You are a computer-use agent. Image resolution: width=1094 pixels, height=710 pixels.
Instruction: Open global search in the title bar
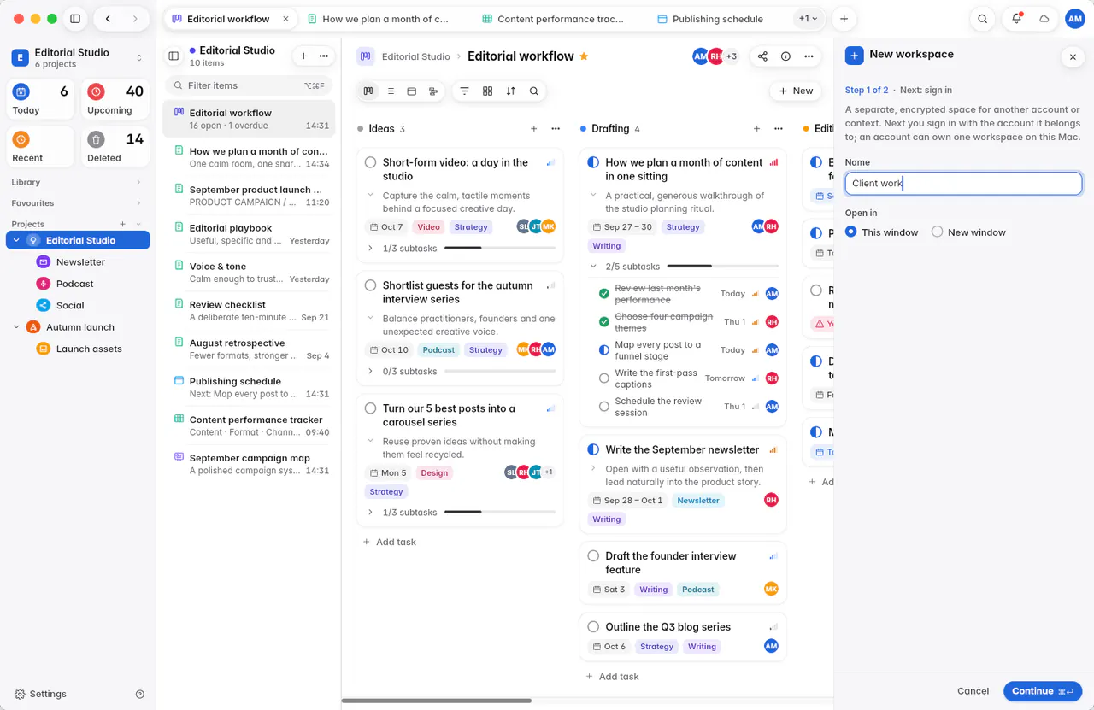click(983, 19)
